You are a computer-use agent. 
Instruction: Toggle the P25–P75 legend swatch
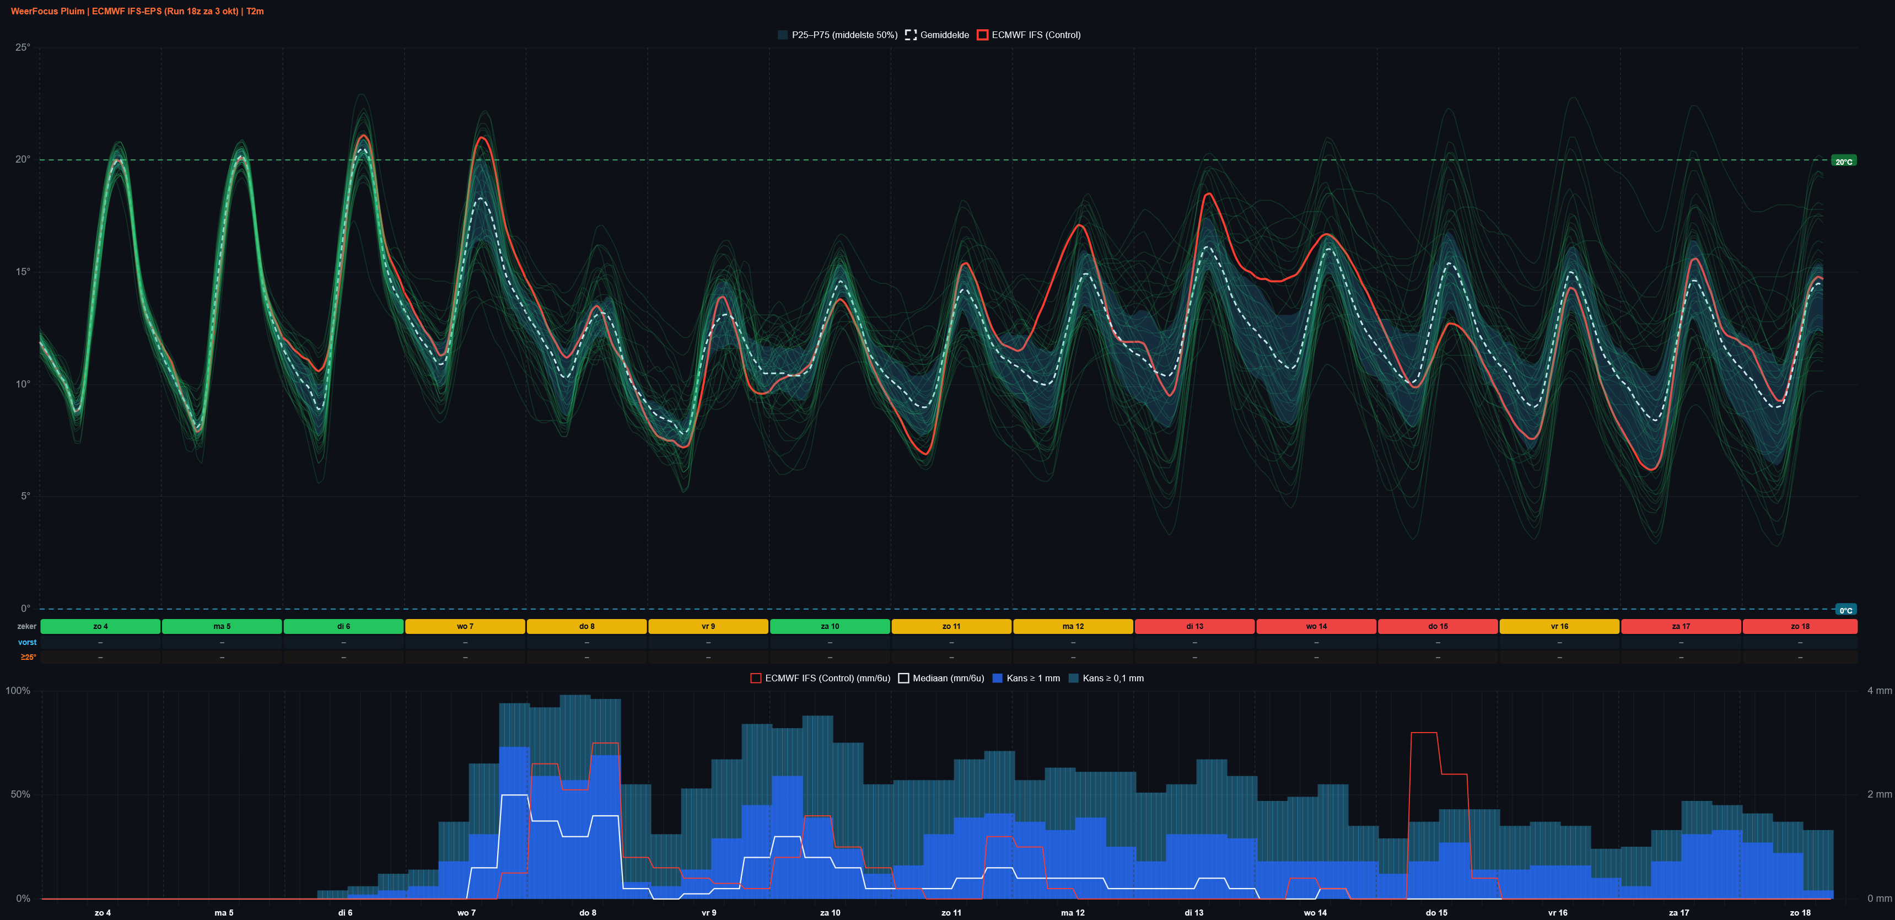coord(783,35)
